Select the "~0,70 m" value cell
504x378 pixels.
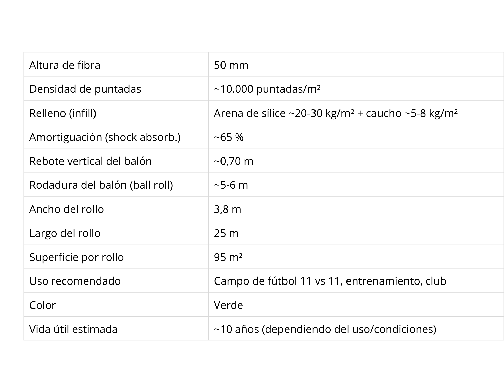pyautogui.click(x=234, y=161)
